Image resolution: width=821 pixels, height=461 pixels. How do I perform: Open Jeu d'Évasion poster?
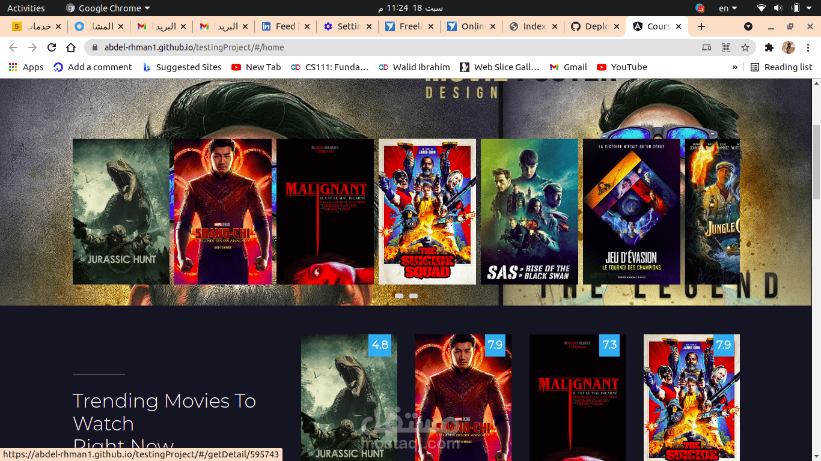coord(632,211)
